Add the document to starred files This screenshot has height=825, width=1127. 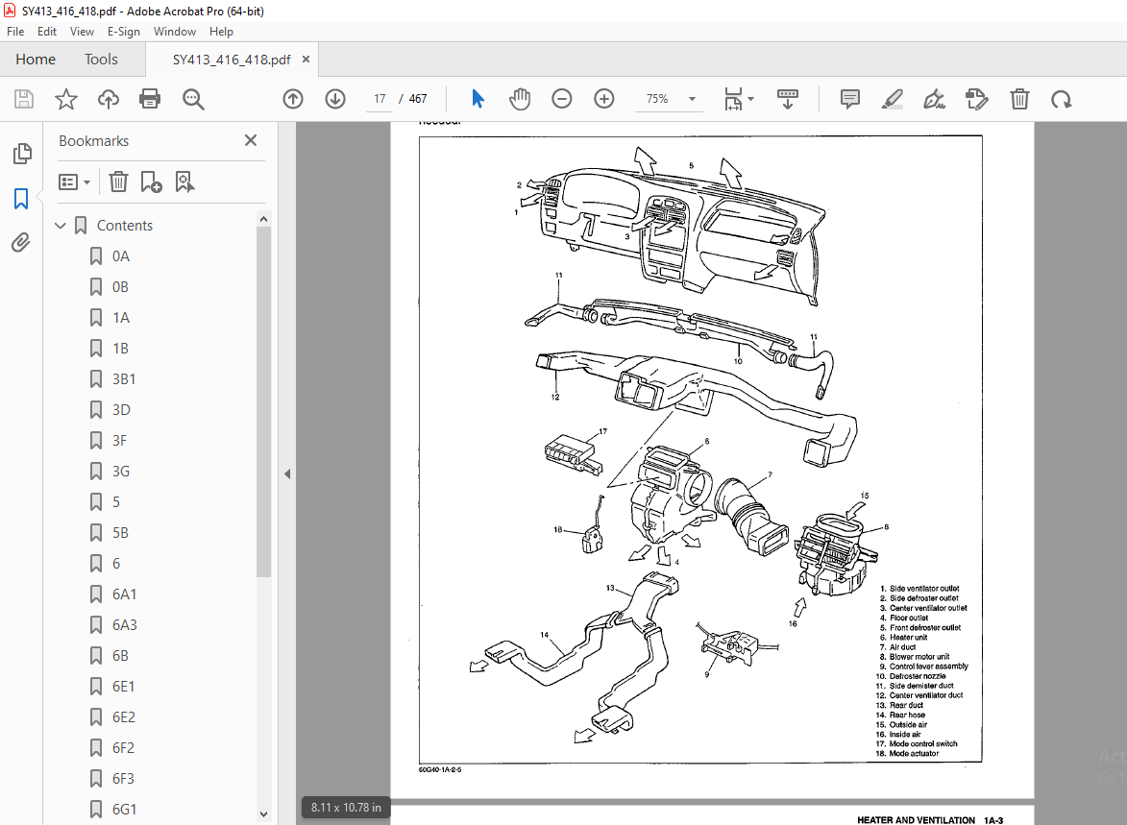(x=66, y=99)
